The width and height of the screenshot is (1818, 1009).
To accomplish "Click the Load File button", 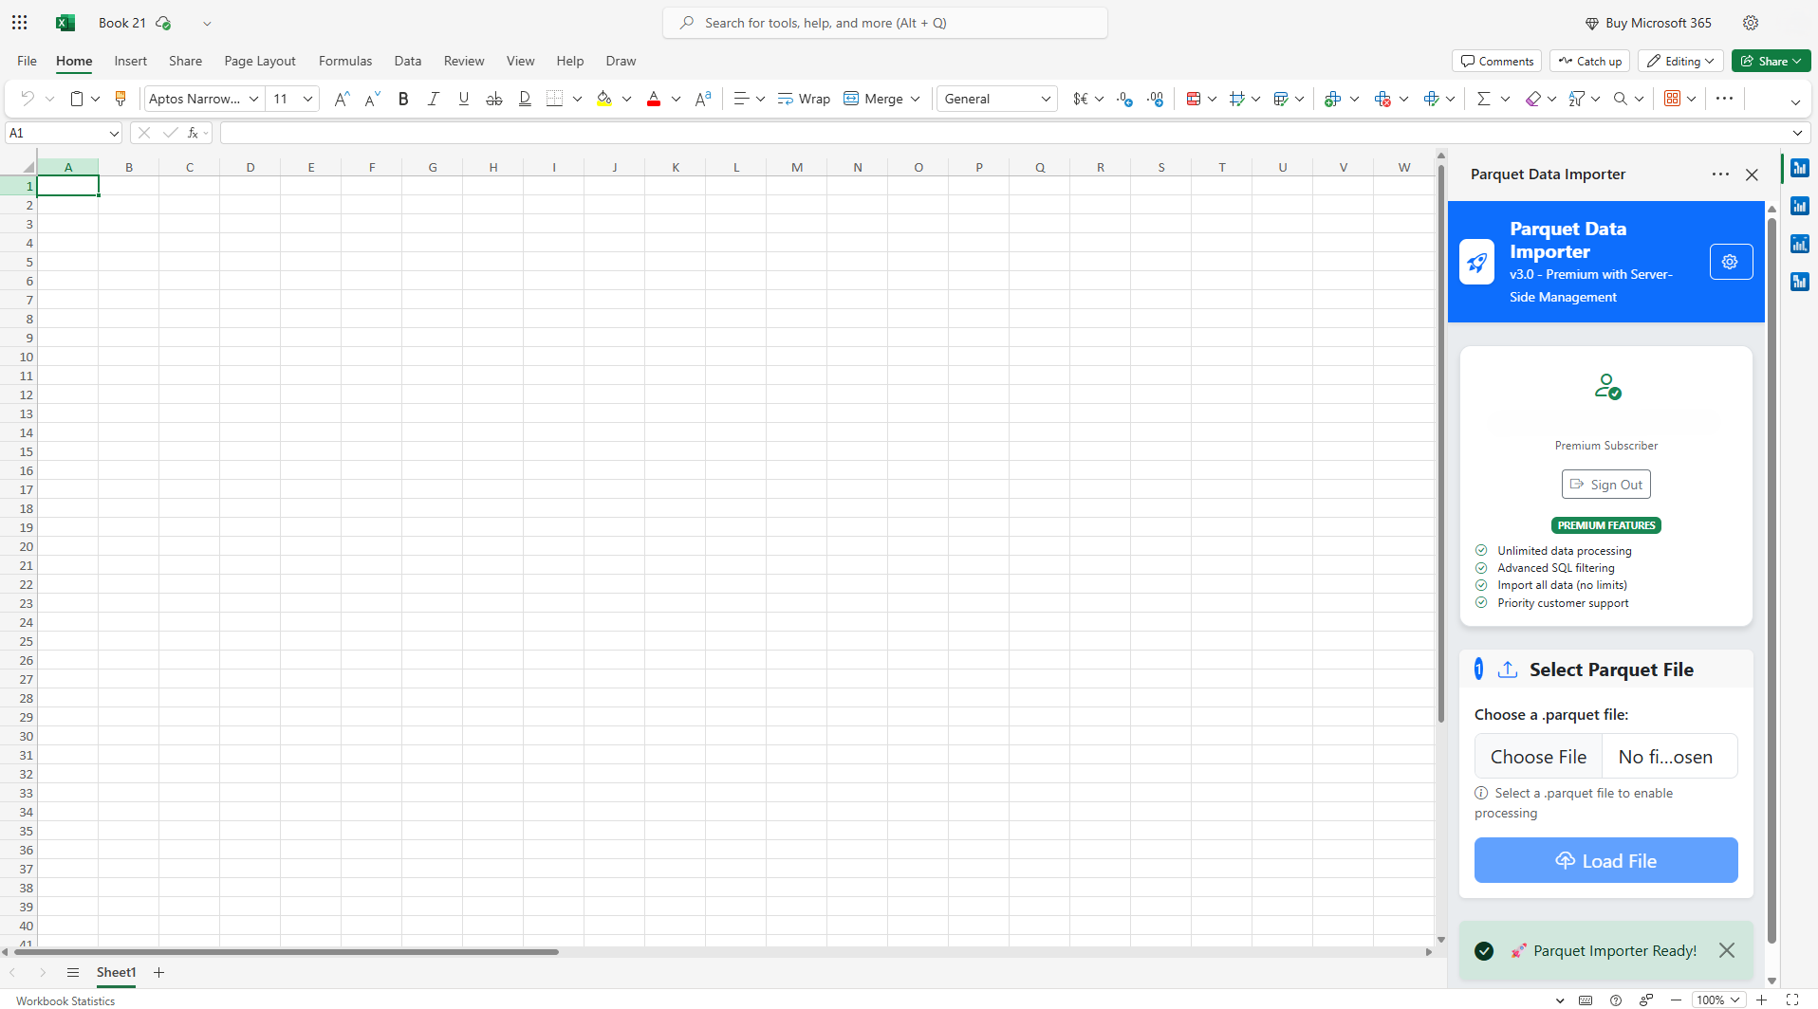I will 1605,860.
